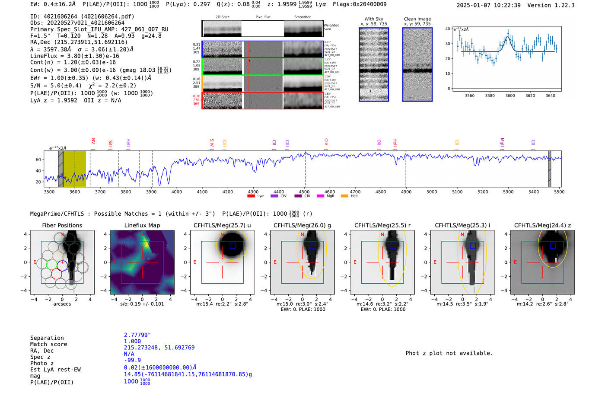Open the Fiber Positions thumbnail
This screenshot has height=412, width=605.
[x=62, y=262]
